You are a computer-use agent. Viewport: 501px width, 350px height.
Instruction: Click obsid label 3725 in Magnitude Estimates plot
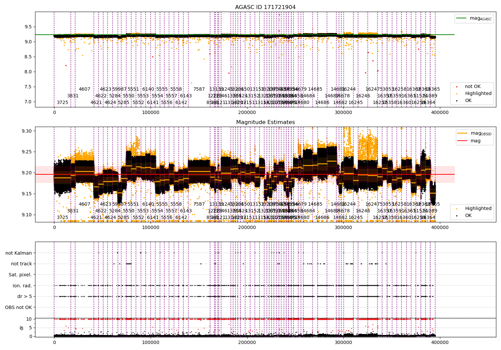(x=62, y=218)
